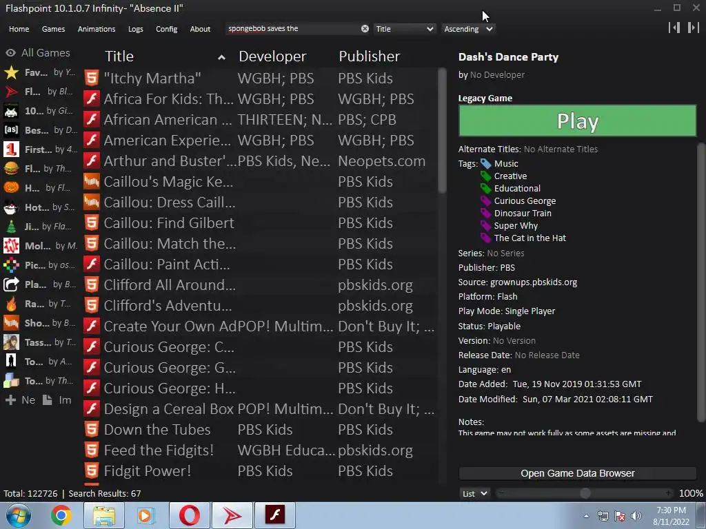Click the HTML5 icon beside Clifford All Around
706x529 pixels.
[x=92, y=285]
